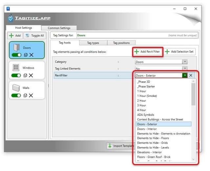210x171 pixels.
Task: Click the list scroll down arrow
Action: click(193, 159)
